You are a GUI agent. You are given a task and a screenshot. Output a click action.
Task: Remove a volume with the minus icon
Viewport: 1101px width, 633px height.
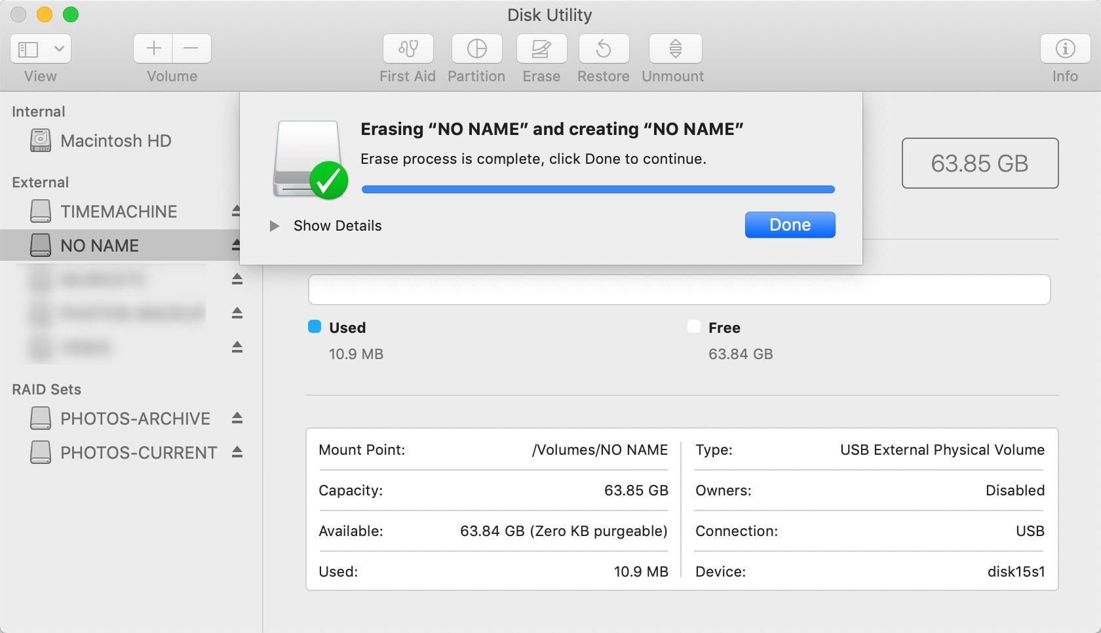click(191, 48)
